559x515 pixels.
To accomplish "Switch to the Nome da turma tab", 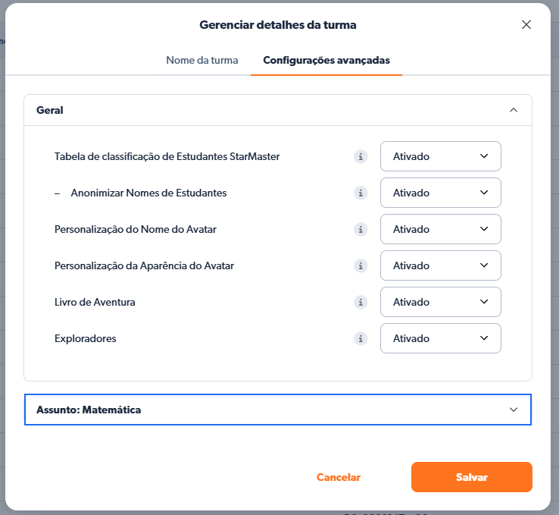I will (x=202, y=60).
